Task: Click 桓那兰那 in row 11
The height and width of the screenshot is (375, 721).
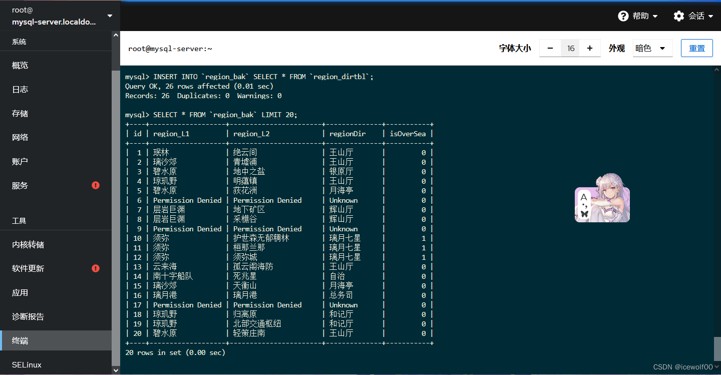Action: 249,248
